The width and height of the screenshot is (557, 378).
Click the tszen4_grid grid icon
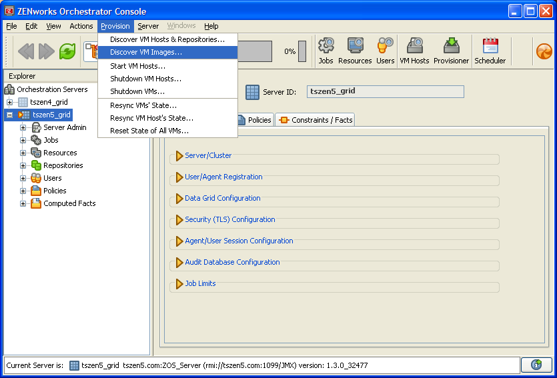(x=23, y=102)
